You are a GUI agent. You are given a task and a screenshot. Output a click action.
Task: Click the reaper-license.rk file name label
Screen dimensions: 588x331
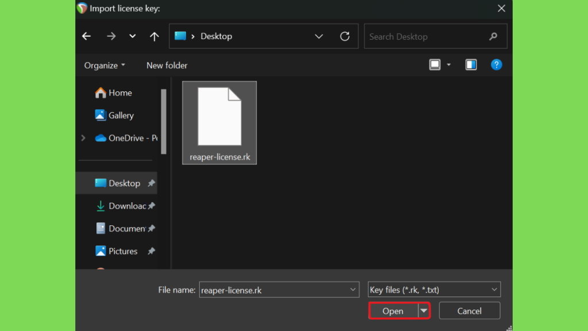220,157
